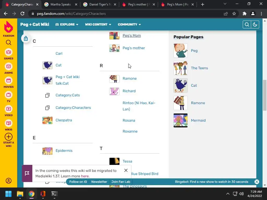Open the Peg's mother link
The width and height of the screenshot is (267, 200).
(x=134, y=48)
